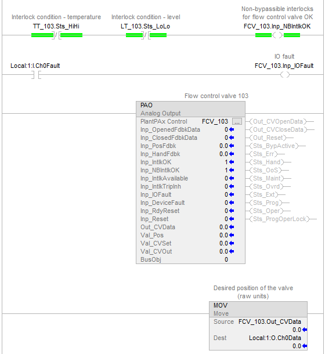
Task: Select the 'IO fault' comment
Action: tap(284, 56)
